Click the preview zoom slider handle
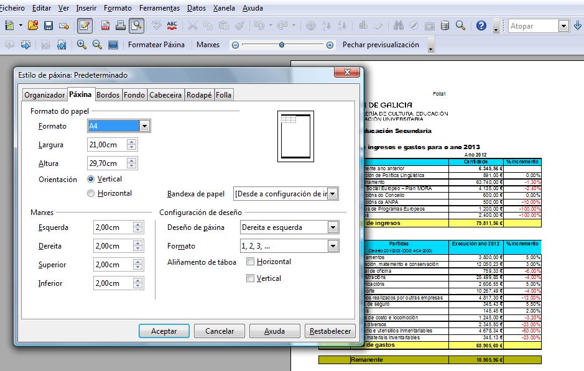Image resolution: width=584 pixels, height=371 pixels. [282, 45]
